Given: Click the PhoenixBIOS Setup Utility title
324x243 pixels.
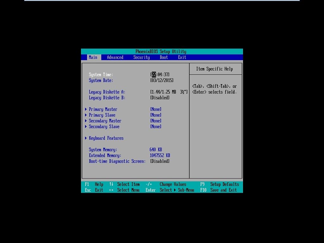Looking at the screenshot, I should click(161, 52).
